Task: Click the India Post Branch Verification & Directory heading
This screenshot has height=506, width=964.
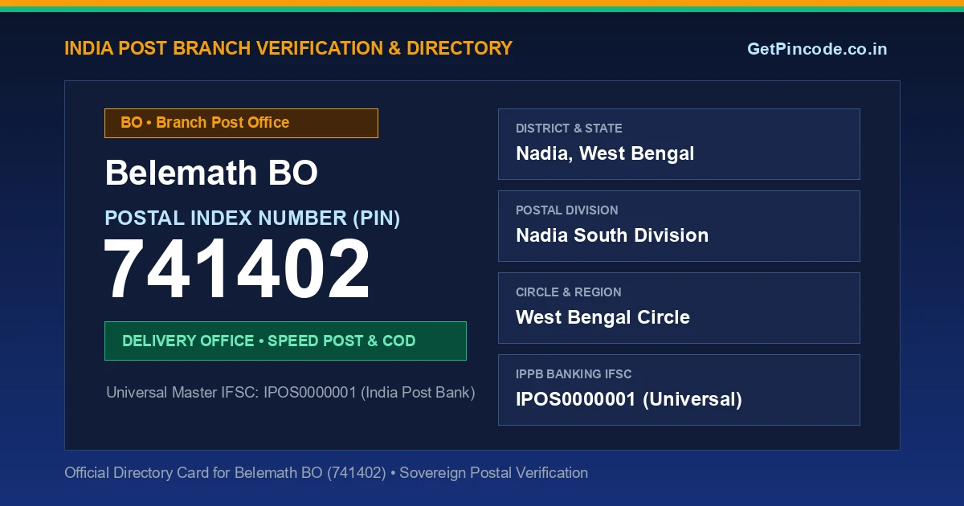Action: [x=288, y=48]
